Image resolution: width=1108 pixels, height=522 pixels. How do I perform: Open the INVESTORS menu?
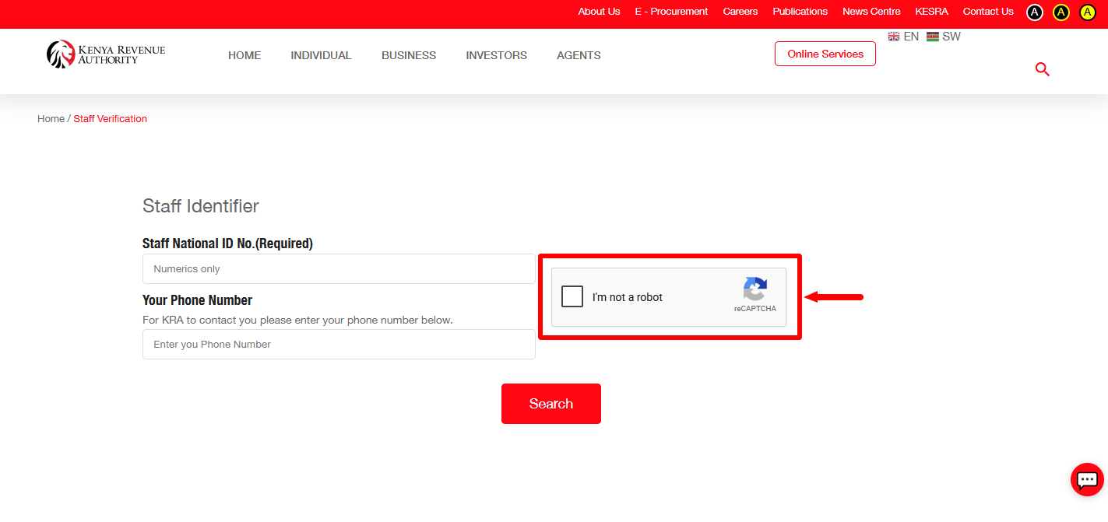point(497,55)
